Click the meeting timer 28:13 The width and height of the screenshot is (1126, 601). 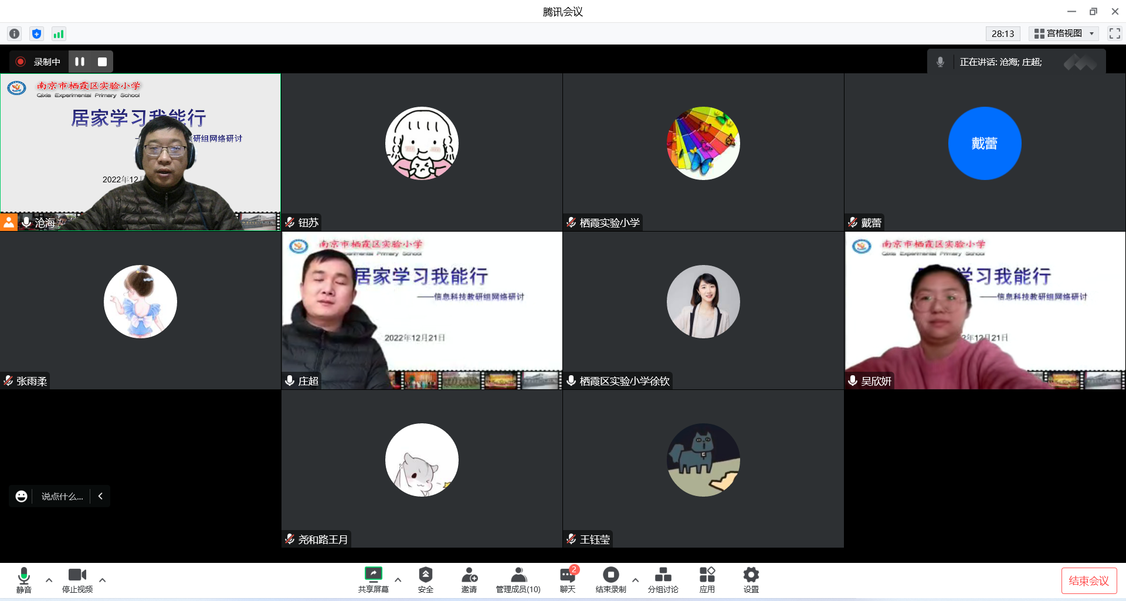pyautogui.click(x=1003, y=33)
